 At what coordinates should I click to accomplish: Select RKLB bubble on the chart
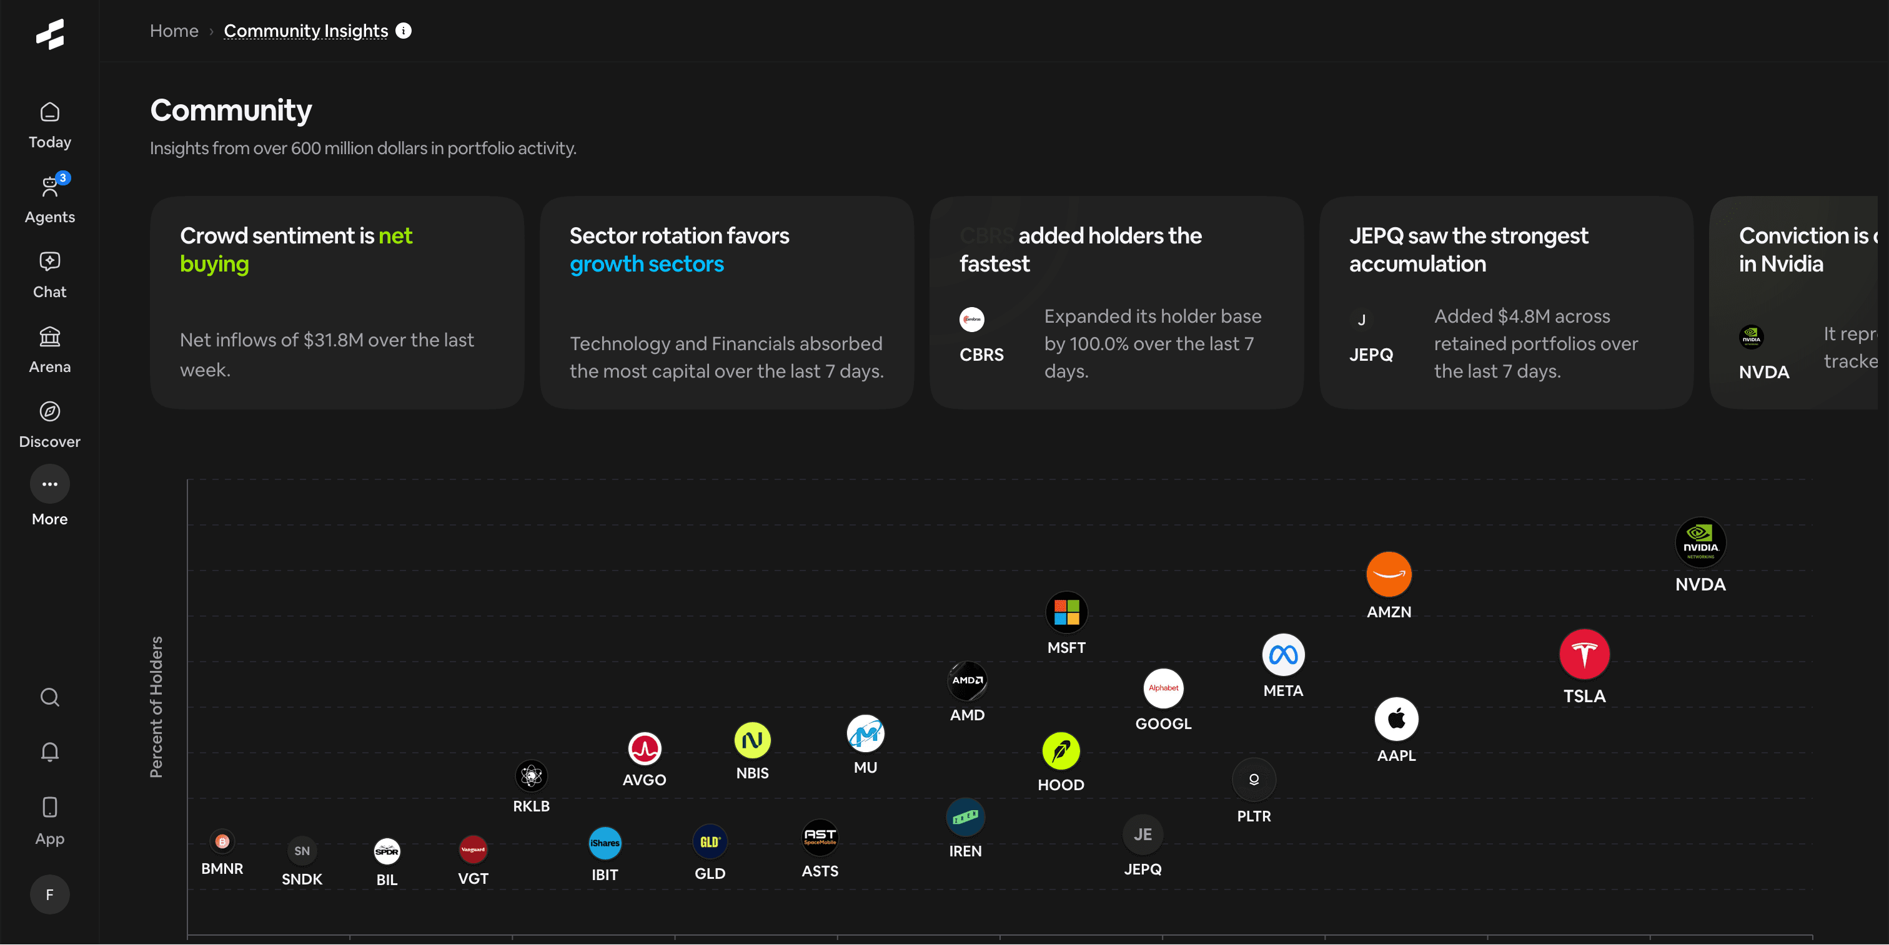[x=531, y=776]
